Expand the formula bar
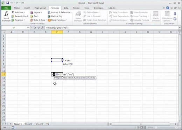Screen dimensions: 182x130 pyautogui.click(x=180, y=27)
